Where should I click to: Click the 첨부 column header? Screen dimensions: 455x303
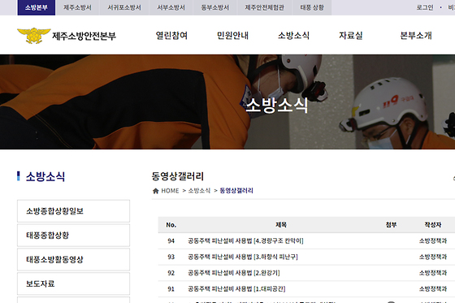391,225
